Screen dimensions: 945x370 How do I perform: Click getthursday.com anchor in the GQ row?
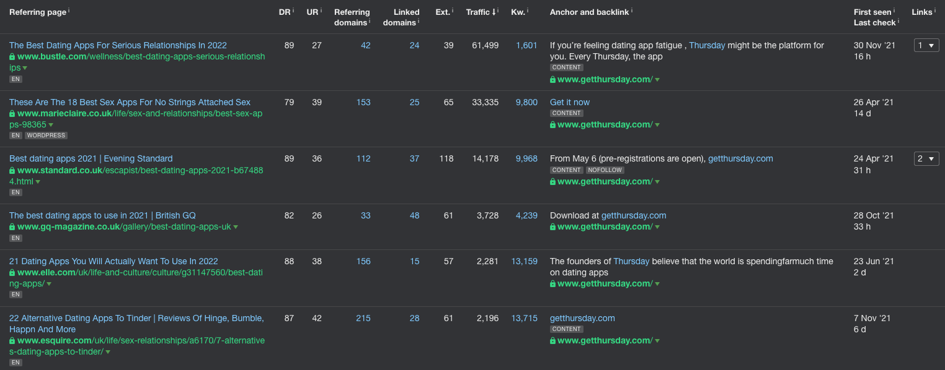tap(634, 215)
